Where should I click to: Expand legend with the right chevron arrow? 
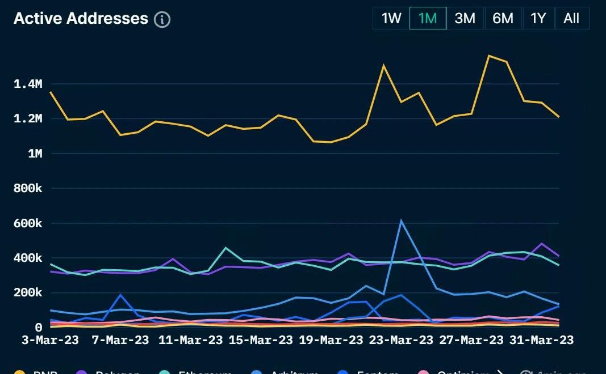[x=500, y=372]
